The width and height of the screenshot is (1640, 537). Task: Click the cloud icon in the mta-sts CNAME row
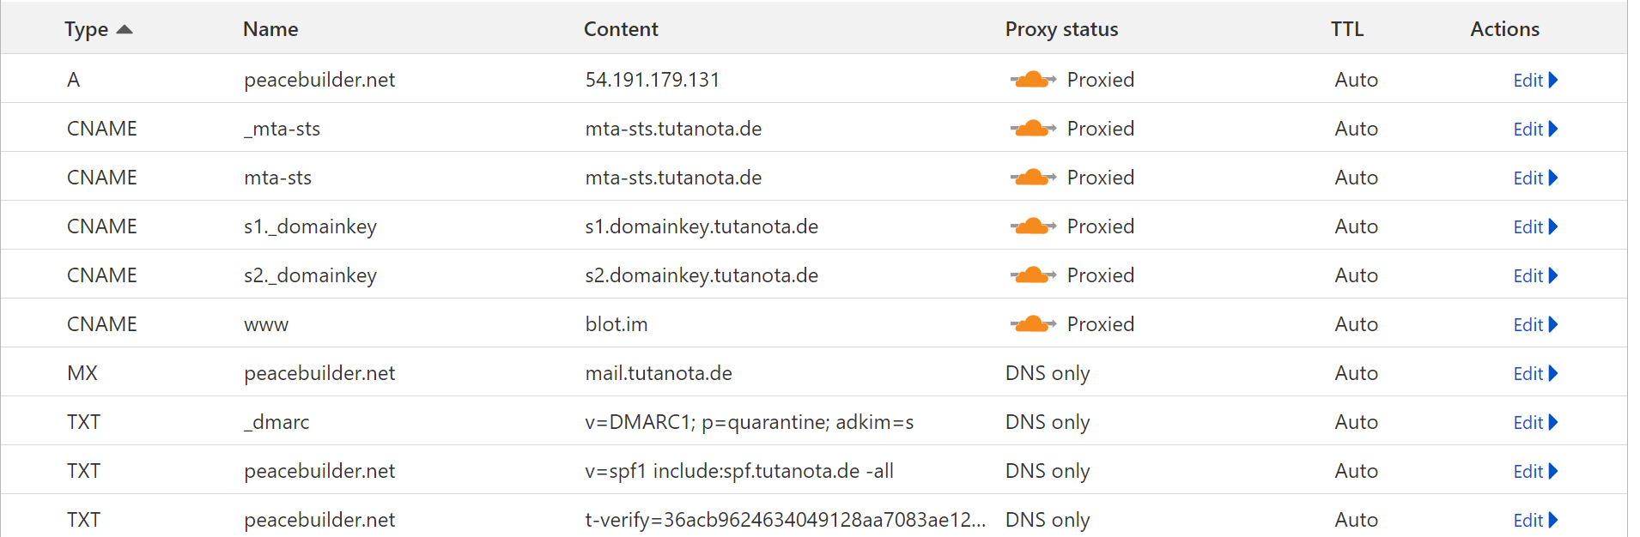coord(1033,178)
